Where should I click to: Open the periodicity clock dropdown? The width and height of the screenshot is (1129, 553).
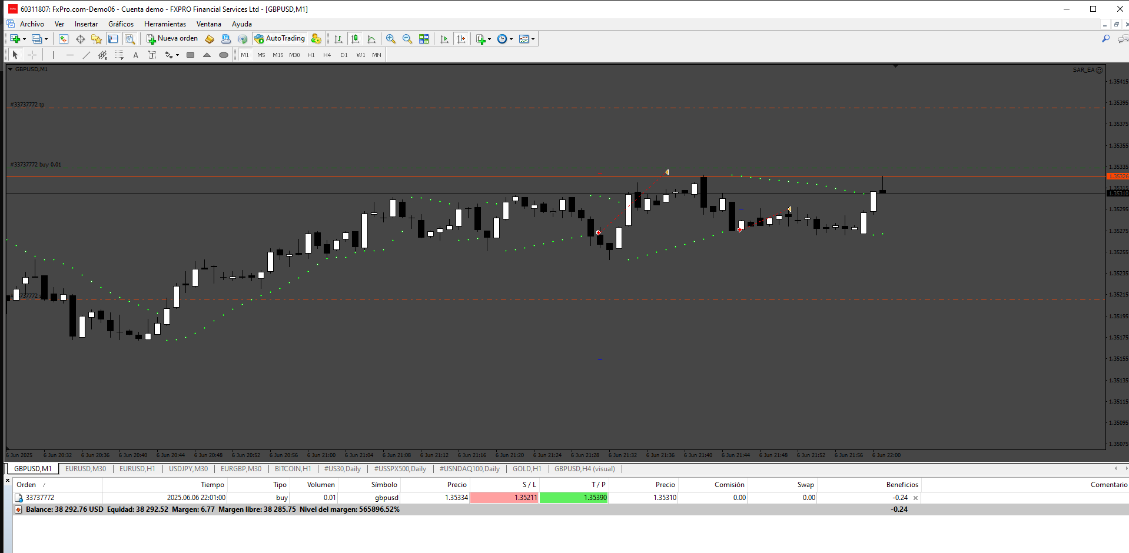[512, 39]
